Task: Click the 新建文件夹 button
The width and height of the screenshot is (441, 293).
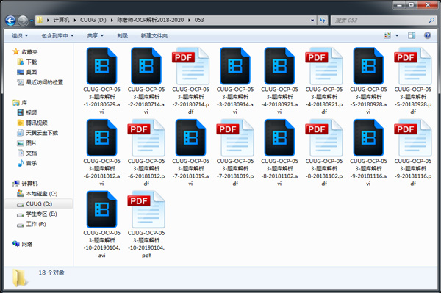Action: point(154,36)
